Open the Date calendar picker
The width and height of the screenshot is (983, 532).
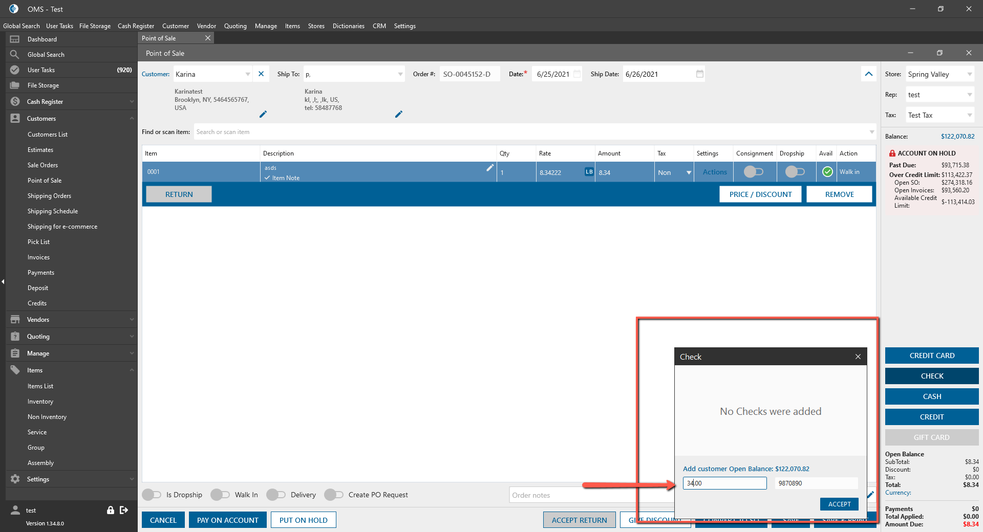(x=577, y=74)
